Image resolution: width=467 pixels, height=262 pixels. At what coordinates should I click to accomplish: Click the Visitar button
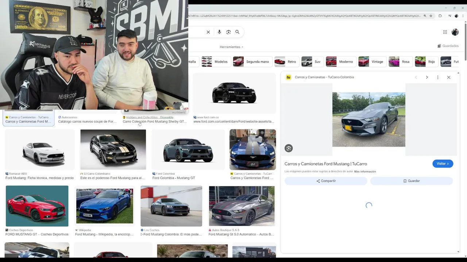coord(443,164)
